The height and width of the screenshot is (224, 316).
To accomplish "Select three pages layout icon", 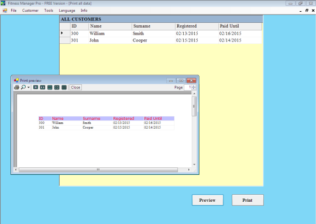I will click(50, 87).
